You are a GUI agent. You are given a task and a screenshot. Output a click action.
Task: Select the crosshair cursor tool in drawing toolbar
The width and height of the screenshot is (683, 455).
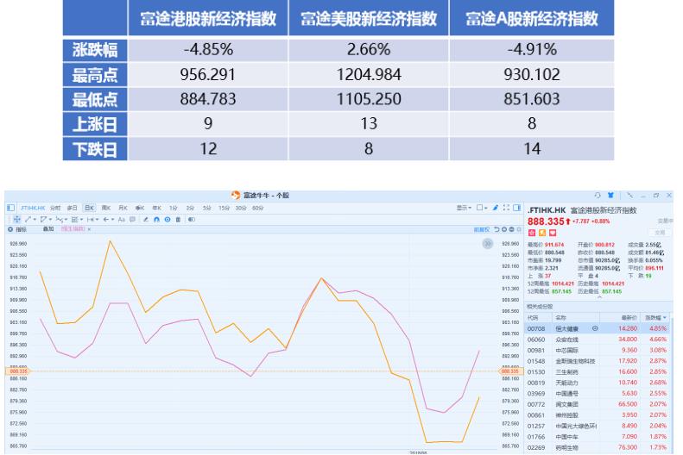click(18, 219)
